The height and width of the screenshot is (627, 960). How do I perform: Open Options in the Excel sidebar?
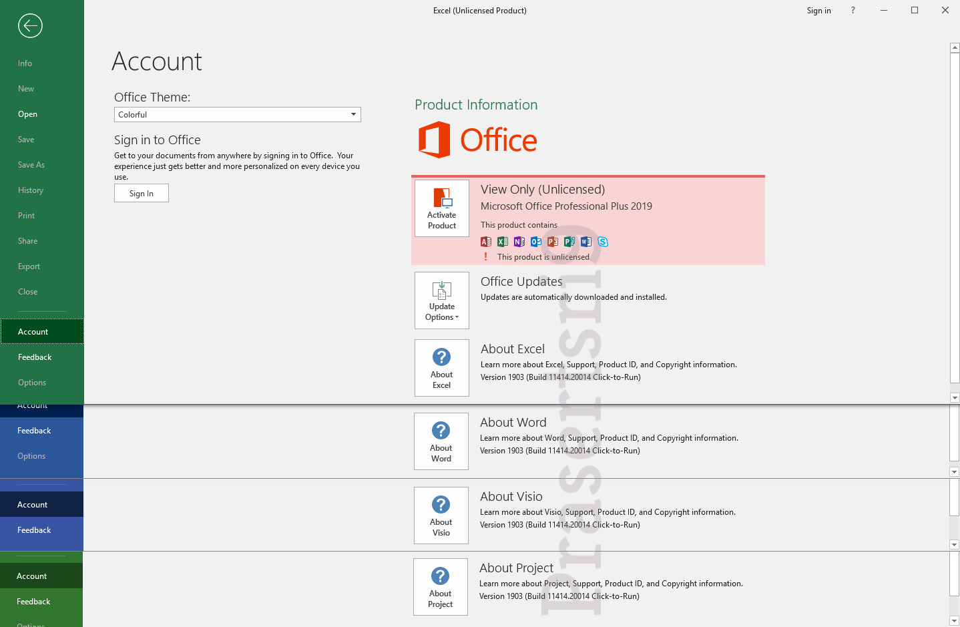(42, 383)
